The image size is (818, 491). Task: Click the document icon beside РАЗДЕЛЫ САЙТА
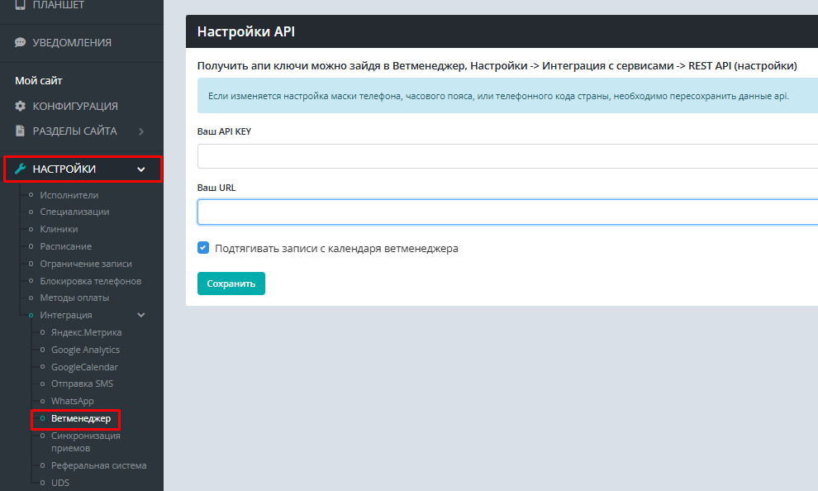tap(20, 131)
